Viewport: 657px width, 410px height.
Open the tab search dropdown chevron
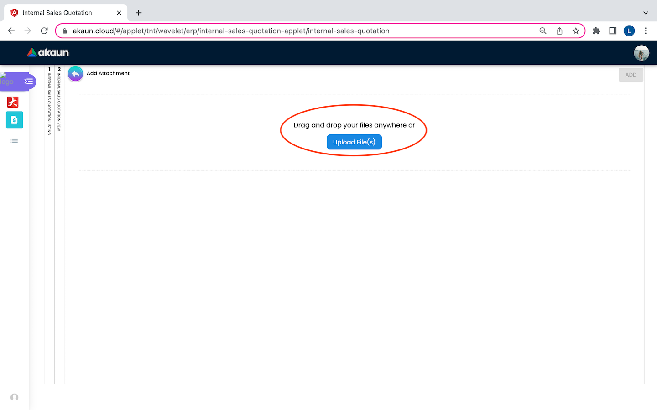pyautogui.click(x=646, y=13)
